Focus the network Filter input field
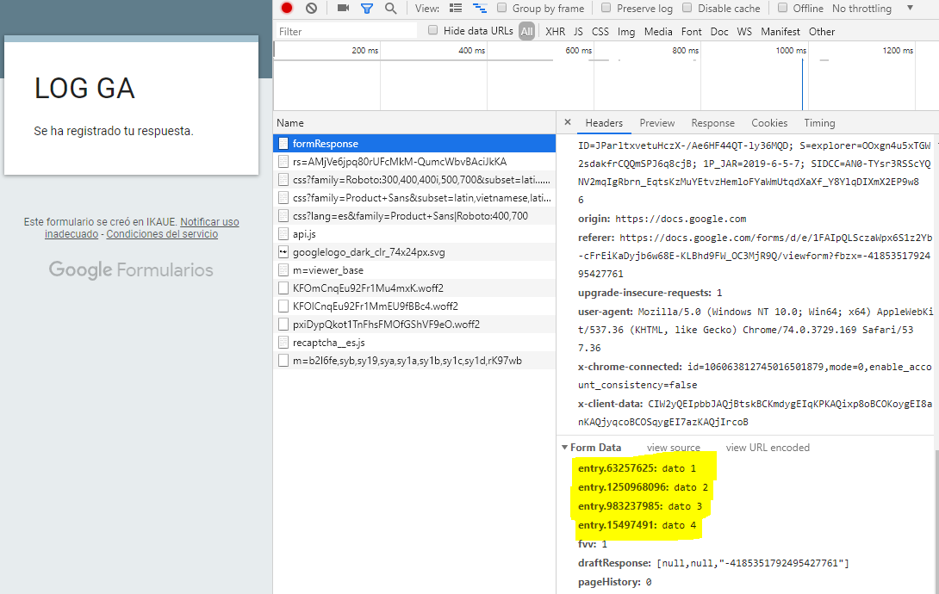This screenshot has height=594, width=939. pos(346,31)
